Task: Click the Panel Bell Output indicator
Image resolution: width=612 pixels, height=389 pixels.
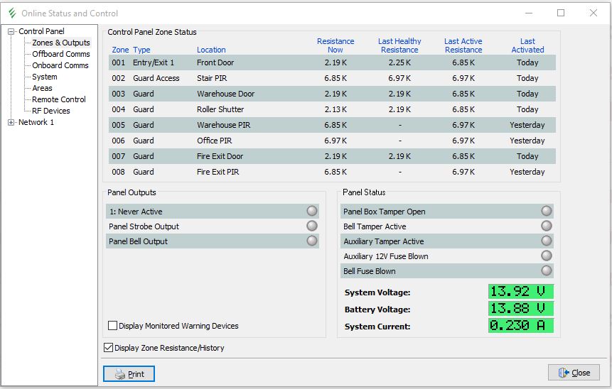Action: (311, 241)
